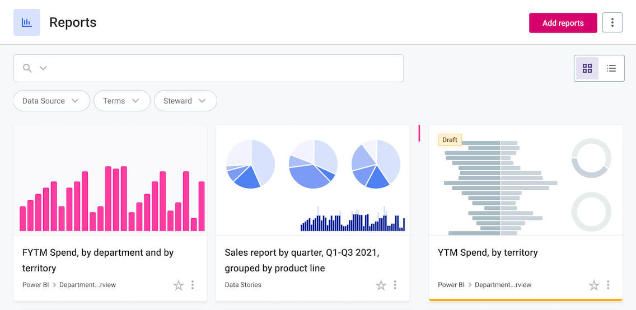Click the Add reports button
The height and width of the screenshot is (310, 636).
pos(563,23)
